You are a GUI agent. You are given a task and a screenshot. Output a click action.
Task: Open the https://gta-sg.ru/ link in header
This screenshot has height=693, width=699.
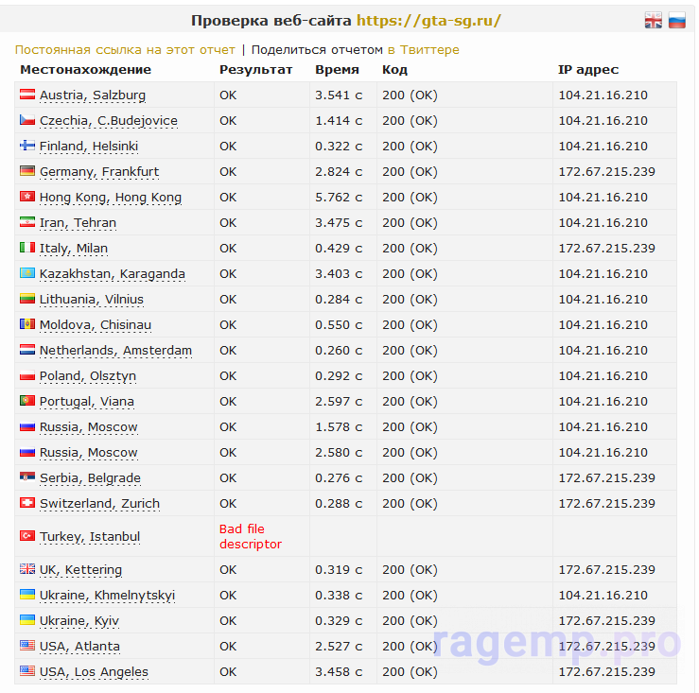[x=428, y=21]
